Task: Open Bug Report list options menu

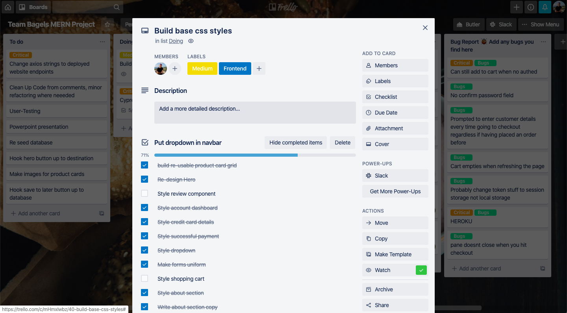Action: (x=543, y=42)
